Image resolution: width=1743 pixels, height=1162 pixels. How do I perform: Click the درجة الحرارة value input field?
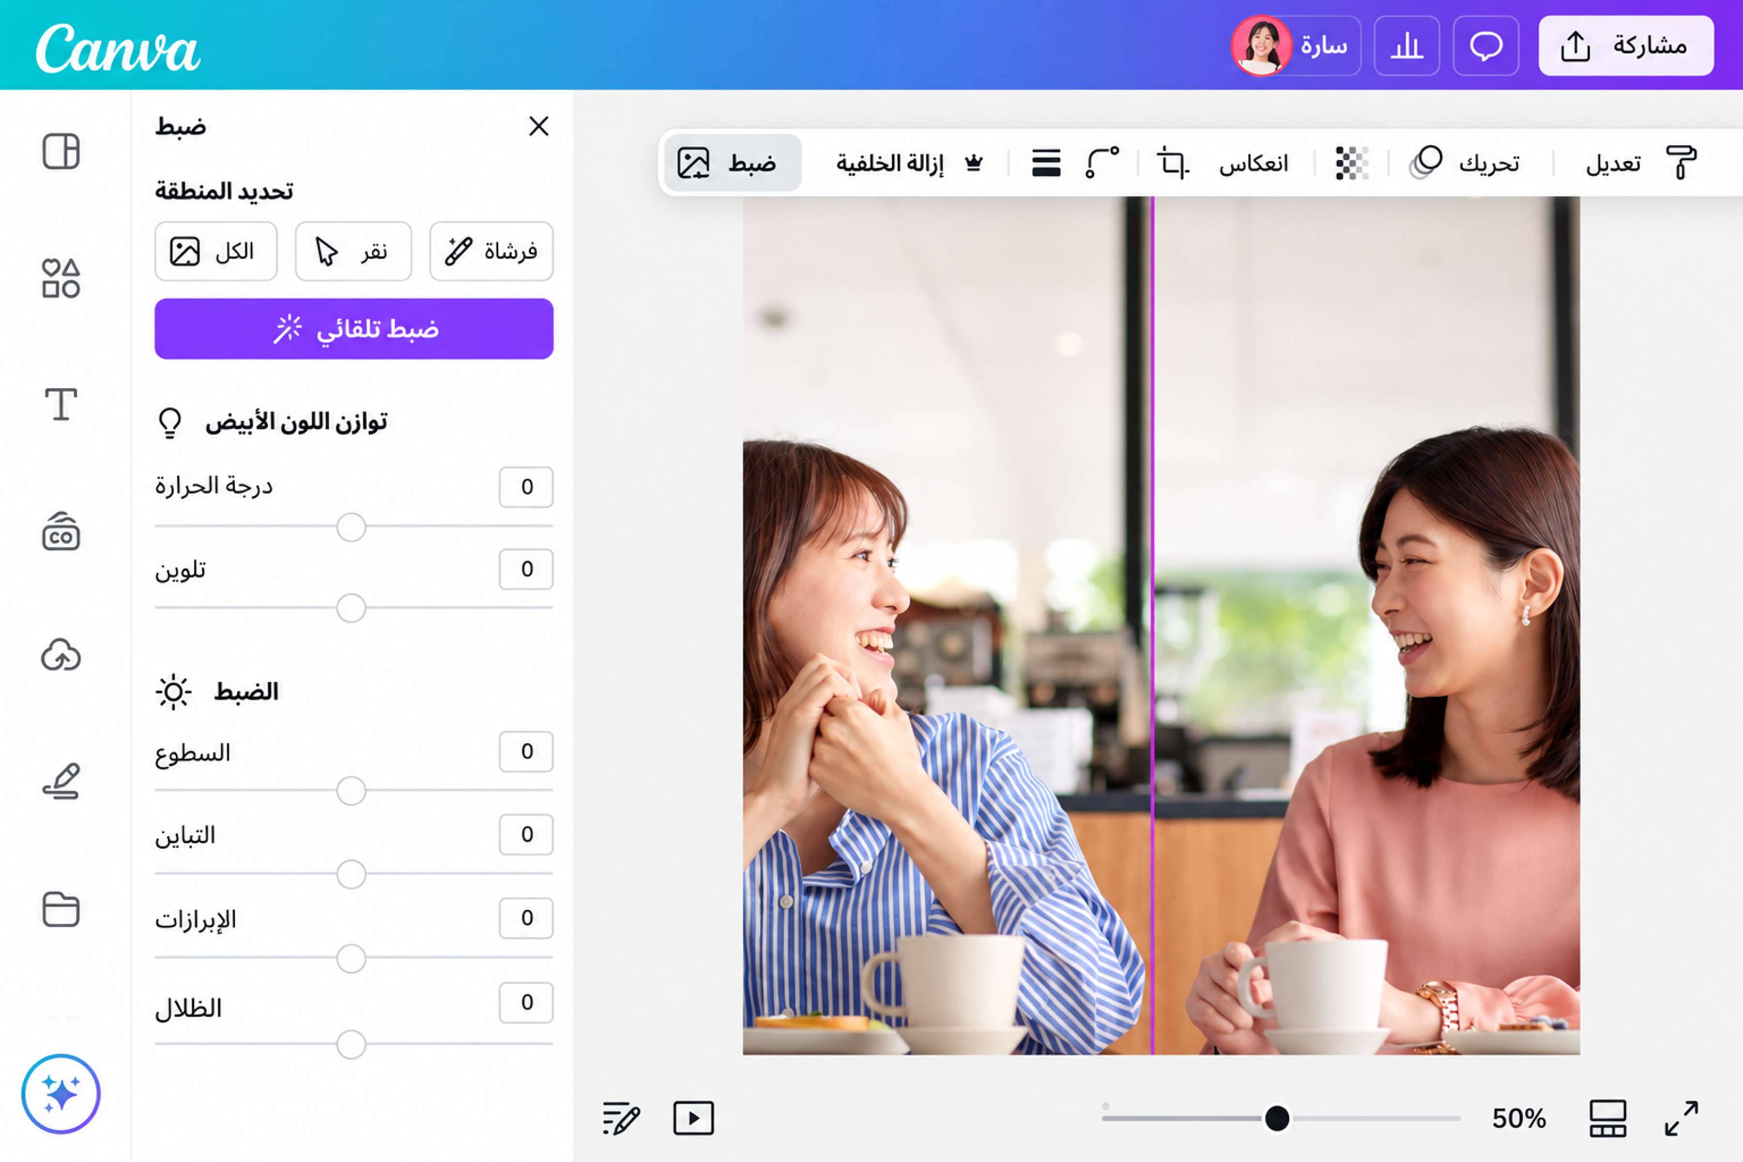tap(526, 487)
